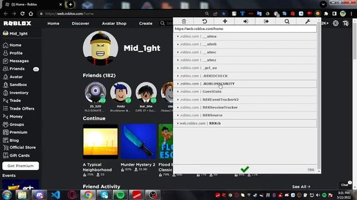Screen dimensions: 357x200
Task: Open Visual Studio Code from taskbar
Action: pos(56,195)
